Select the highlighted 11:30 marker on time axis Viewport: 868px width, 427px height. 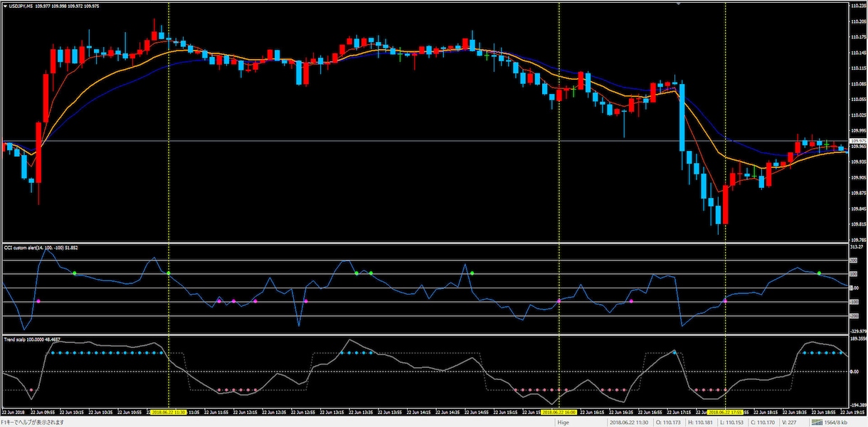click(169, 412)
